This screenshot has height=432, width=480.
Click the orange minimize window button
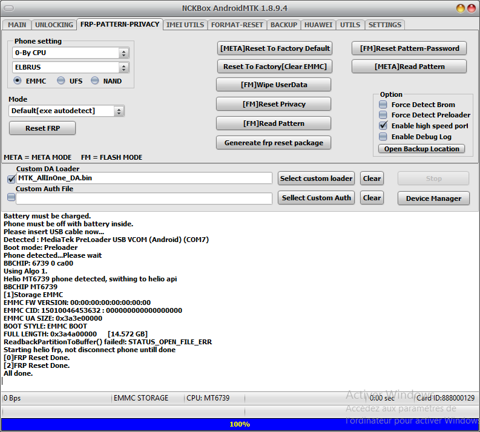click(x=461, y=8)
